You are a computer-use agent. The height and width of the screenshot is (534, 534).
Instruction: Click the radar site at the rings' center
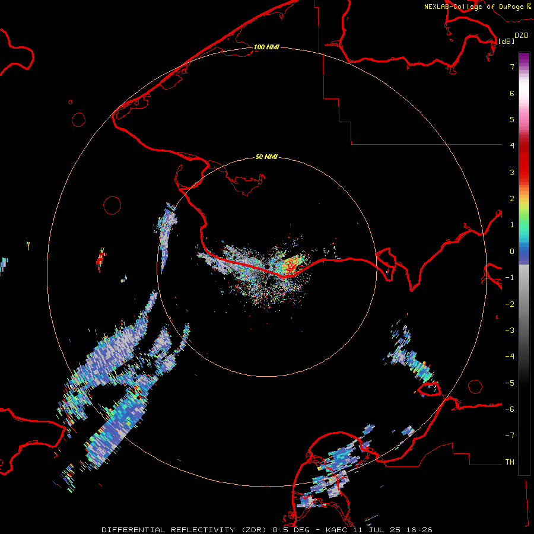click(x=266, y=266)
